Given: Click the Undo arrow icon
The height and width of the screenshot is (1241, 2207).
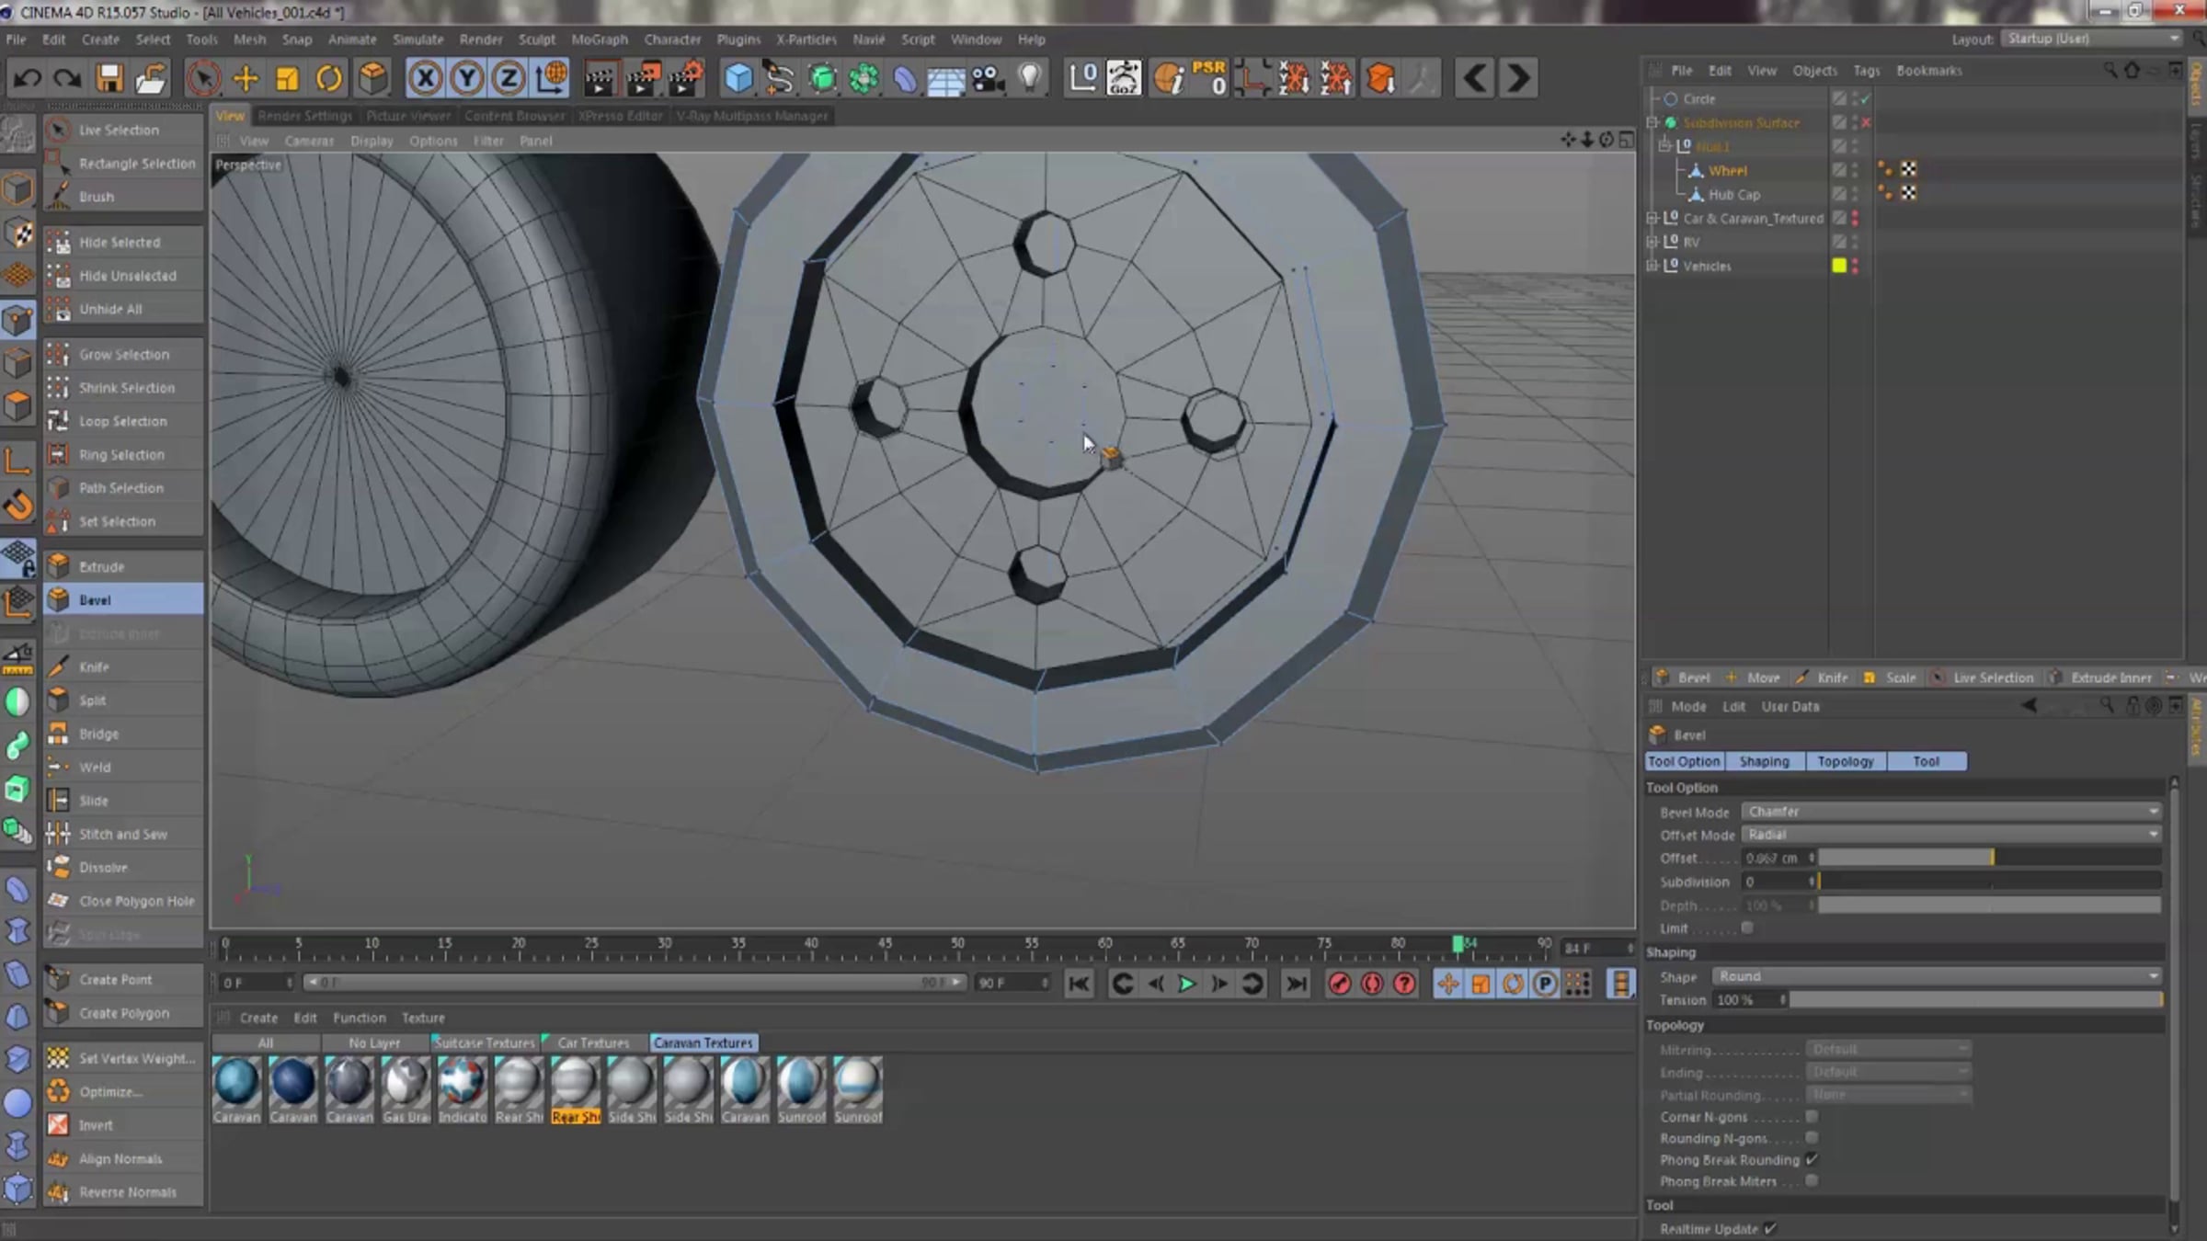Looking at the screenshot, I should pyautogui.click(x=27, y=78).
